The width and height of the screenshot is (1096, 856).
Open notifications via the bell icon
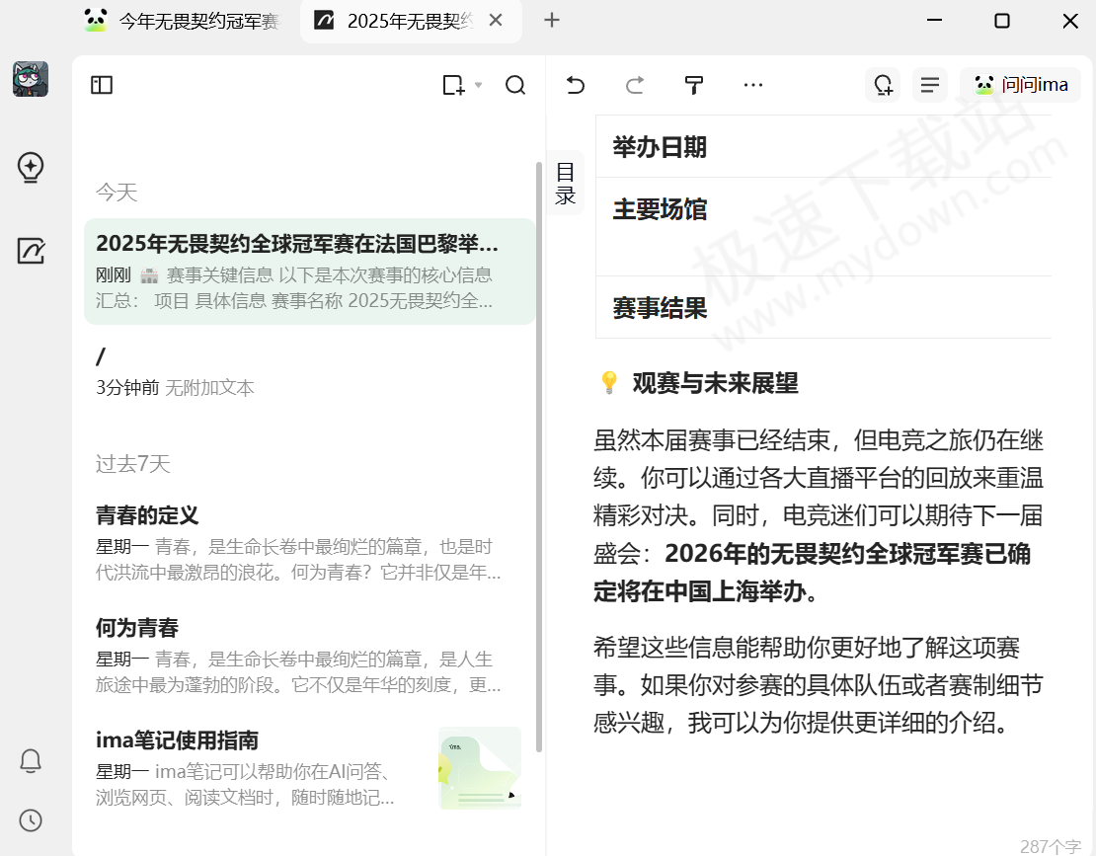click(x=31, y=761)
